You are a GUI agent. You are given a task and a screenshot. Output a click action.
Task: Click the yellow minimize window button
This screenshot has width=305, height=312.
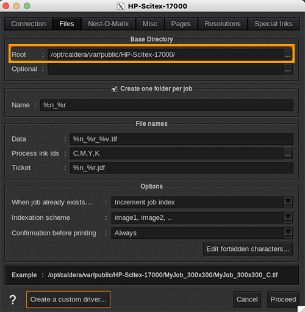point(16,6)
